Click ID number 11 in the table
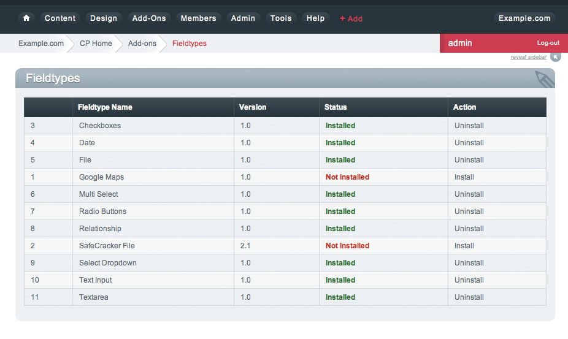 35,297
